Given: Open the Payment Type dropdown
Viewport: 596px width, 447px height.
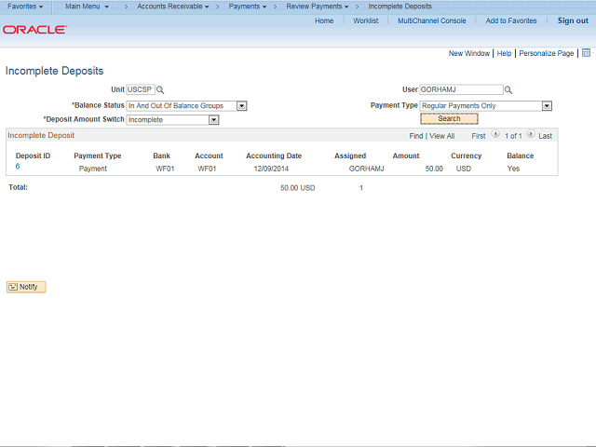Looking at the screenshot, I should pyautogui.click(x=486, y=105).
